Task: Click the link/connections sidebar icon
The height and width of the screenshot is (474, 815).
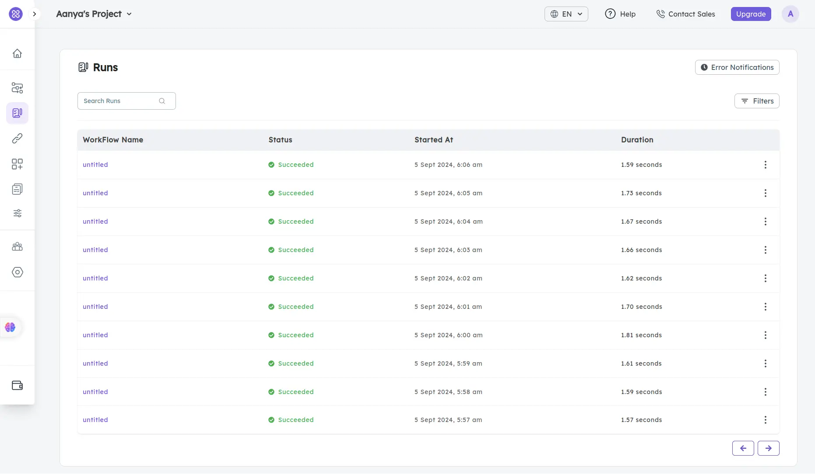Action: (17, 138)
